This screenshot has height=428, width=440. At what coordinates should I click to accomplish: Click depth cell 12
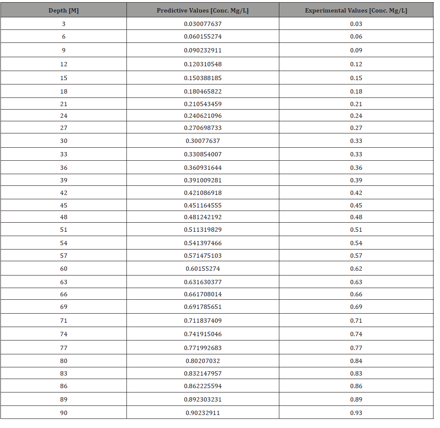[64, 64]
